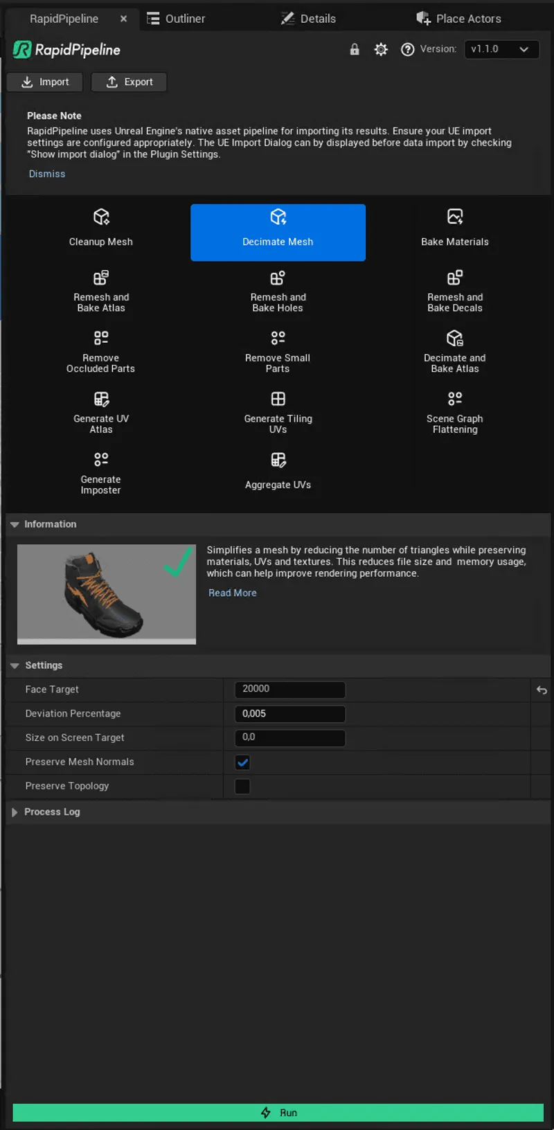Viewport: 554px width, 1130px height.
Task: Enable Preserve Topology checkbox
Action: click(x=242, y=787)
